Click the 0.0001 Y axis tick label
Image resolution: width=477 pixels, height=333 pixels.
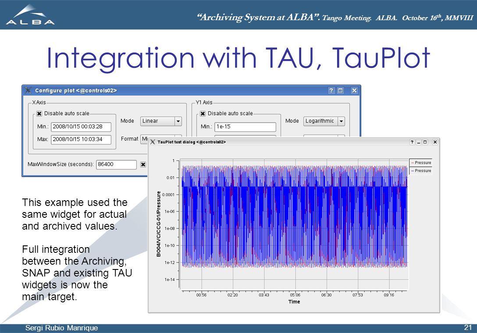(x=168, y=195)
